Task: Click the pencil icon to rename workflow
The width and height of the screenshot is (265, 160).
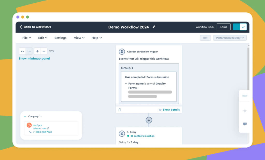Action: click(x=154, y=27)
